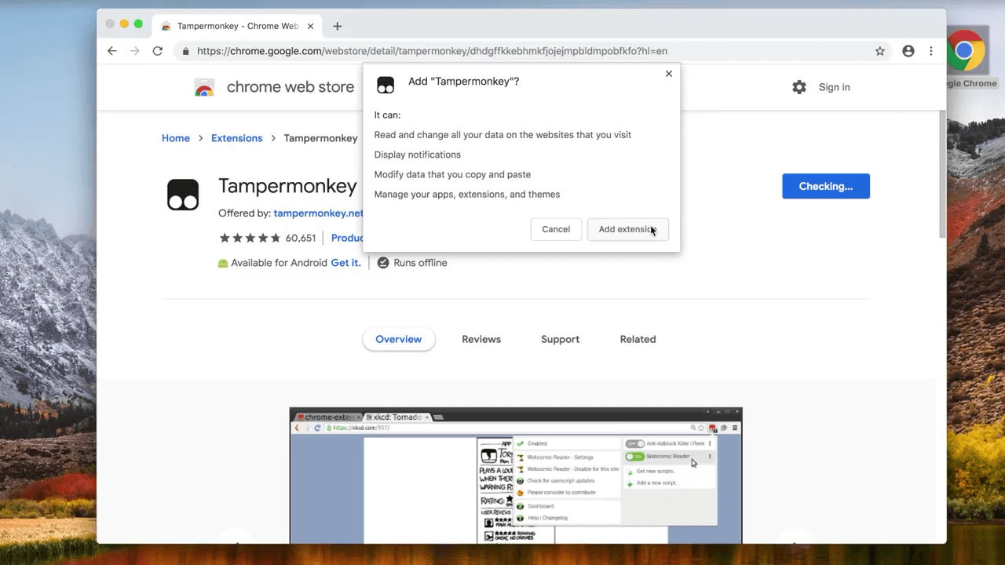The height and width of the screenshot is (565, 1005).
Task: Switch to the Reviews tab
Action: pos(481,339)
